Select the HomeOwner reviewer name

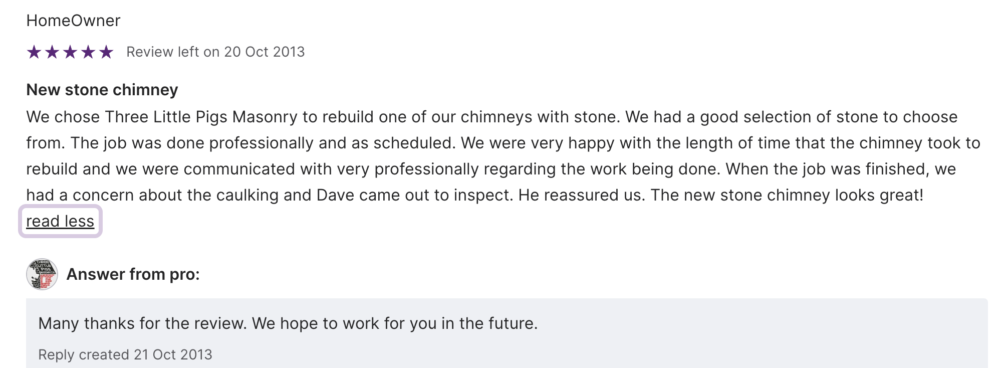pos(73,21)
